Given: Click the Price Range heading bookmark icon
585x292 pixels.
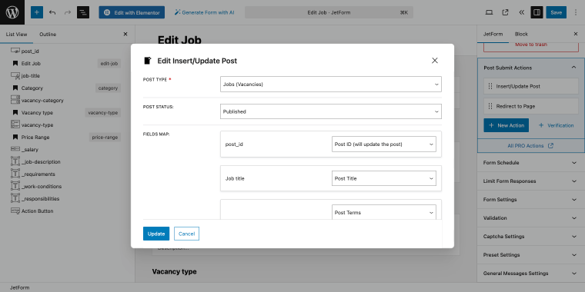Looking at the screenshot, I should point(15,137).
